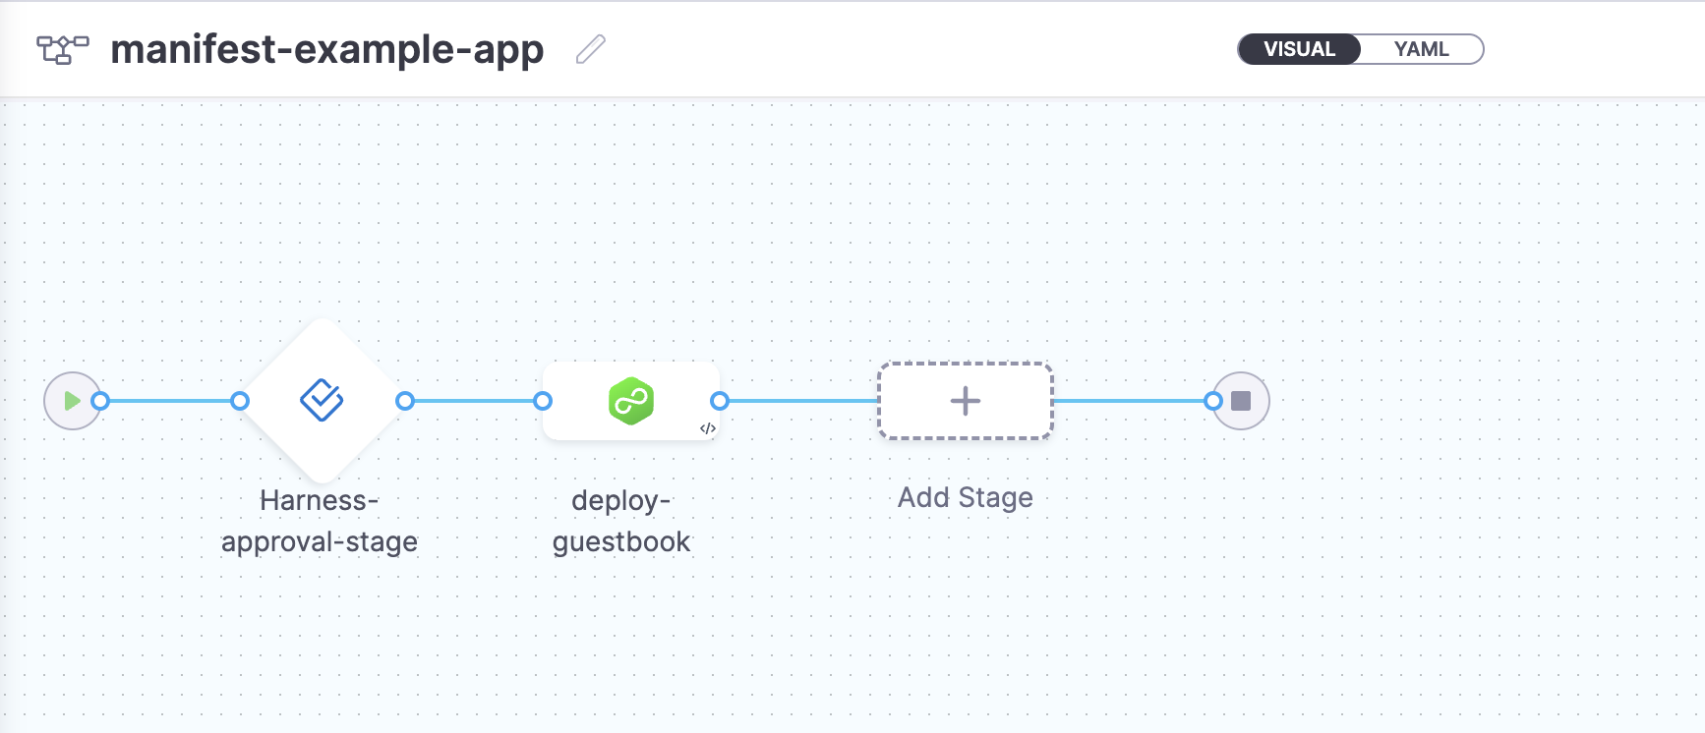Click the square stop end node
Viewport: 1705px width, 733px height.
click(1242, 401)
